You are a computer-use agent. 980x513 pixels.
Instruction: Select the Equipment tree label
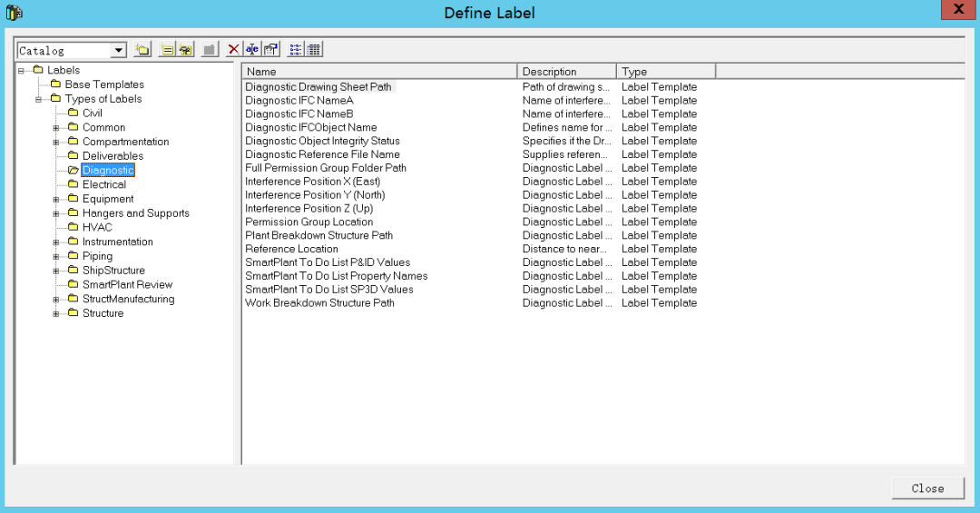(108, 199)
